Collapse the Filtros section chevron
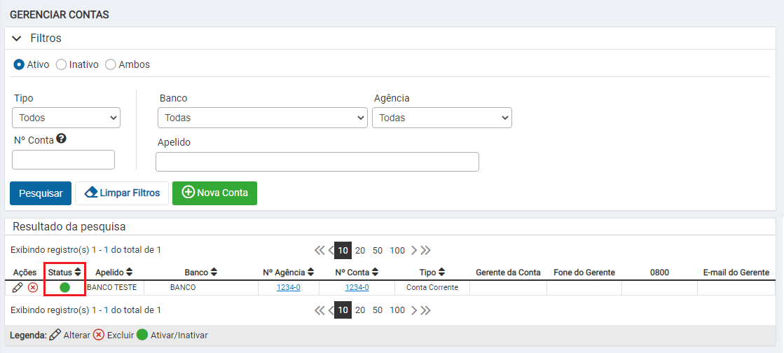The height and width of the screenshot is (353, 784). [x=17, y=39]
